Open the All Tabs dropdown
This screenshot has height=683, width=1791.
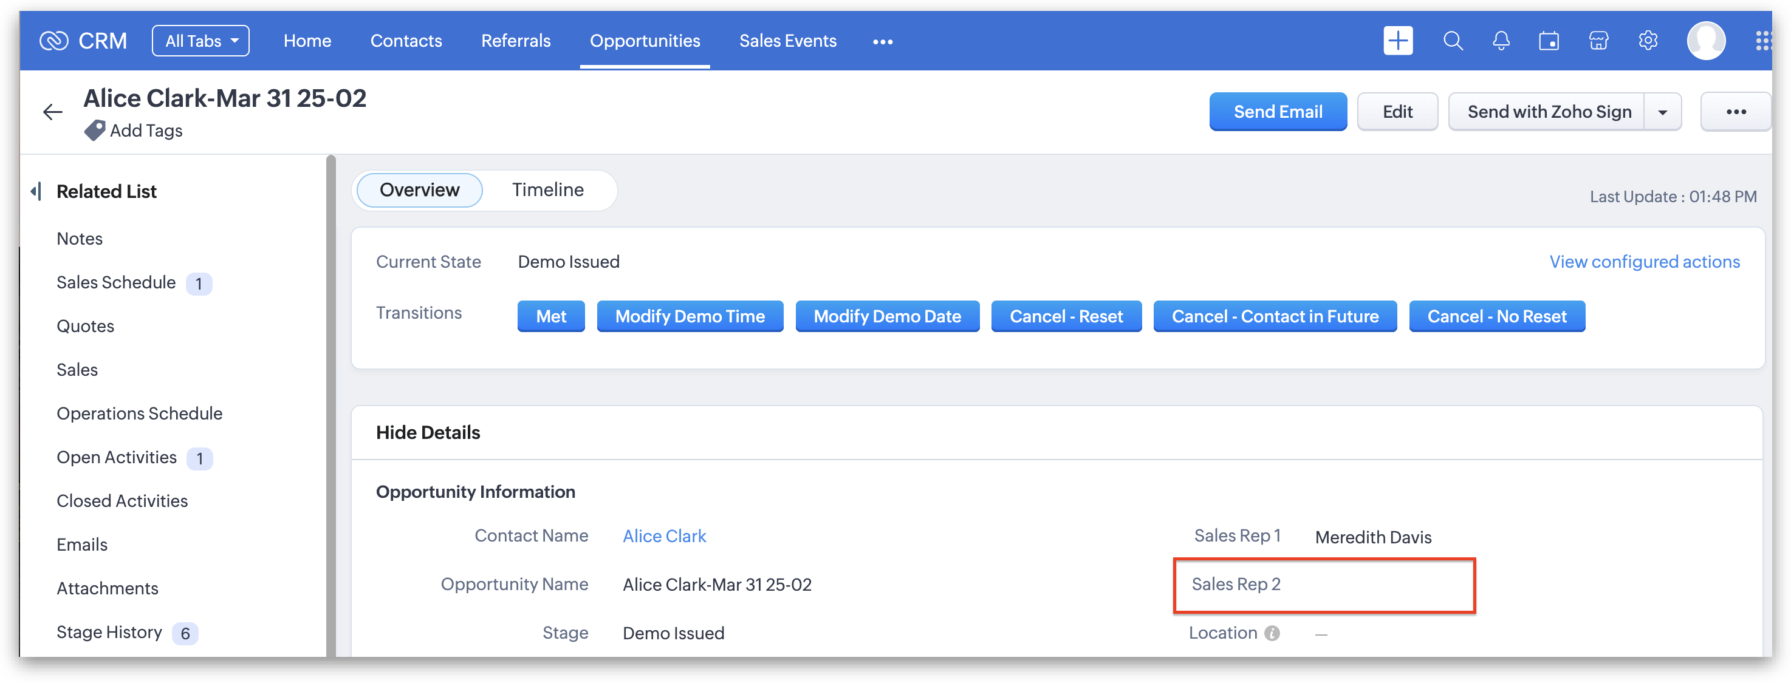pos(200,41)
